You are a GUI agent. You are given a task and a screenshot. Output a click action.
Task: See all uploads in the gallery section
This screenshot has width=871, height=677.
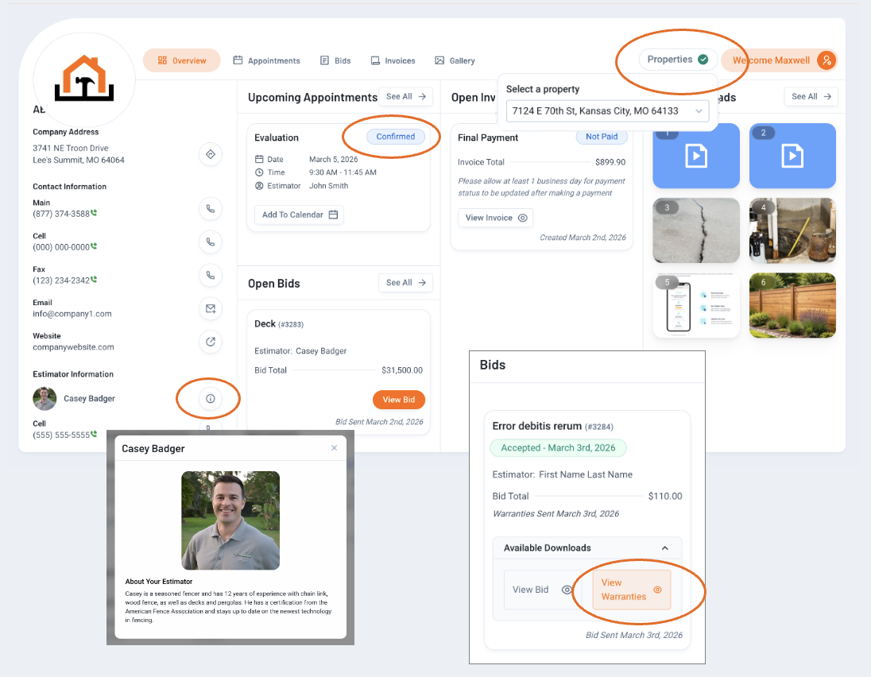(x=811, y=97)
